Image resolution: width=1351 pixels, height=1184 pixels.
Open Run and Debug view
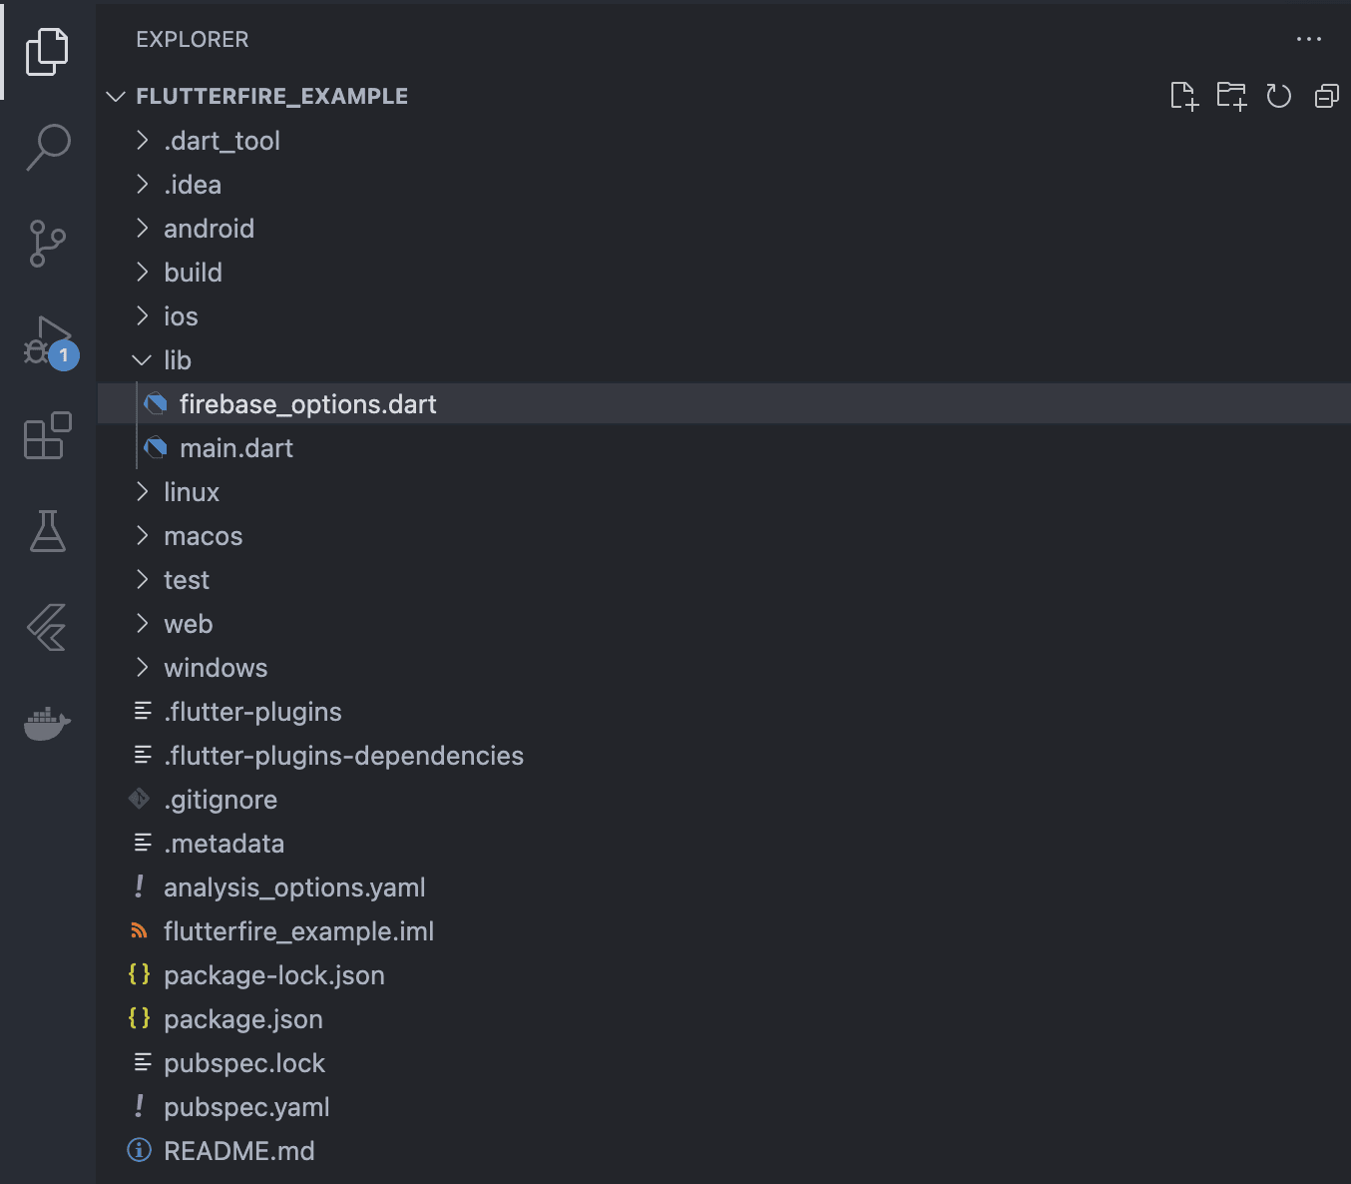click(x=48, y=341)
